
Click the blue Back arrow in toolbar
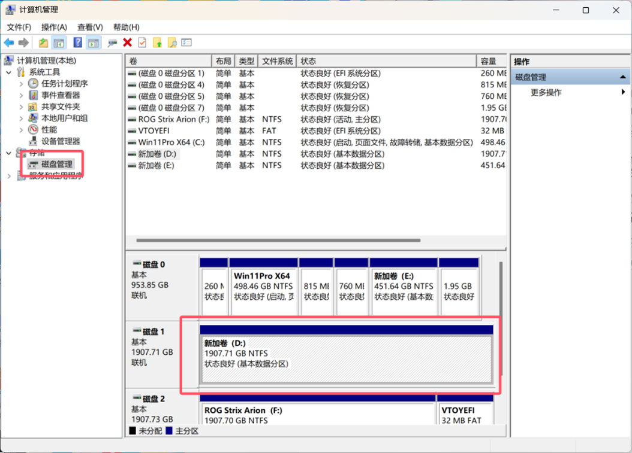tap(9, 42)
